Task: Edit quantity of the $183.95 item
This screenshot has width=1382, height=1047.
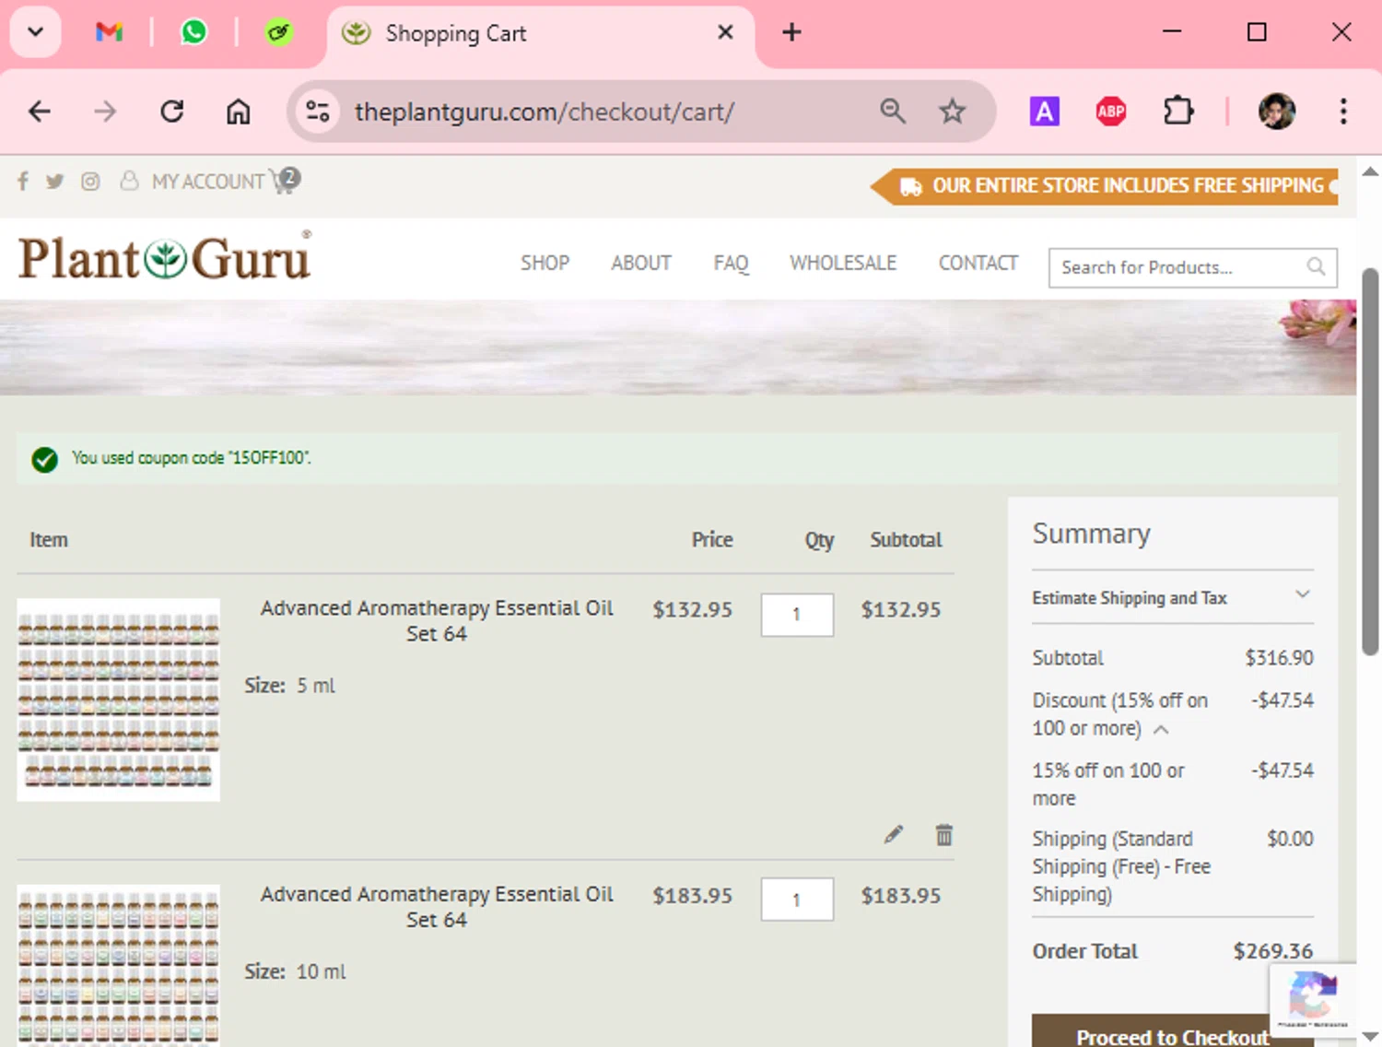Action: [x=797, y=900]
